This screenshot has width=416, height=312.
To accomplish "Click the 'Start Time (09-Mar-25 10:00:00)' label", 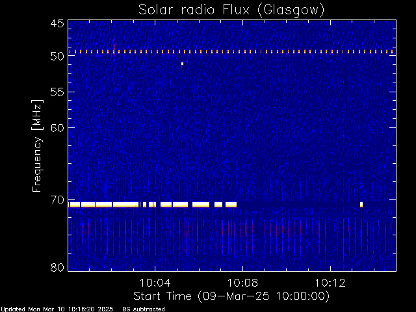I will [x=231, y=296].
